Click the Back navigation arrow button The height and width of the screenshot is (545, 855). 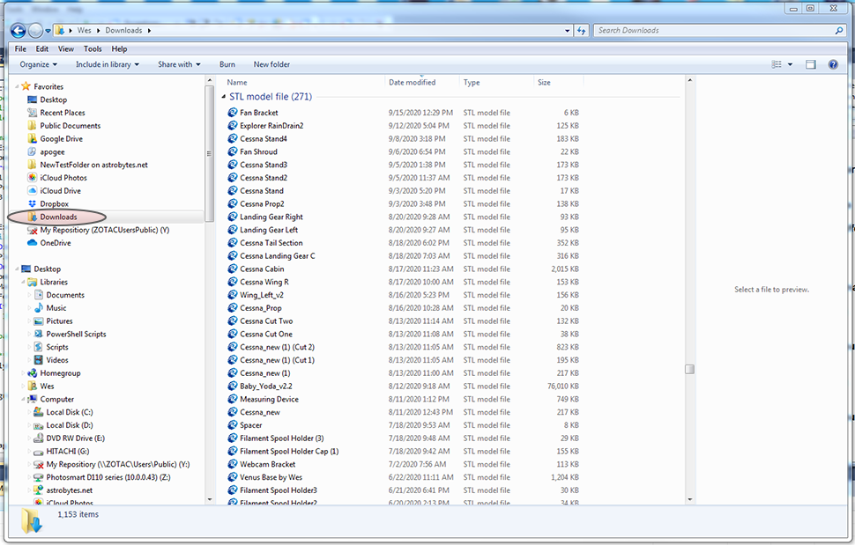click(18, 30)
